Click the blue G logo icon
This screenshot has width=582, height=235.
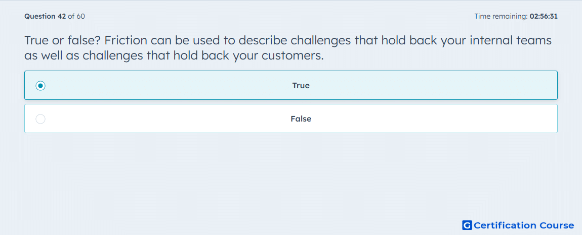point(467,225)
